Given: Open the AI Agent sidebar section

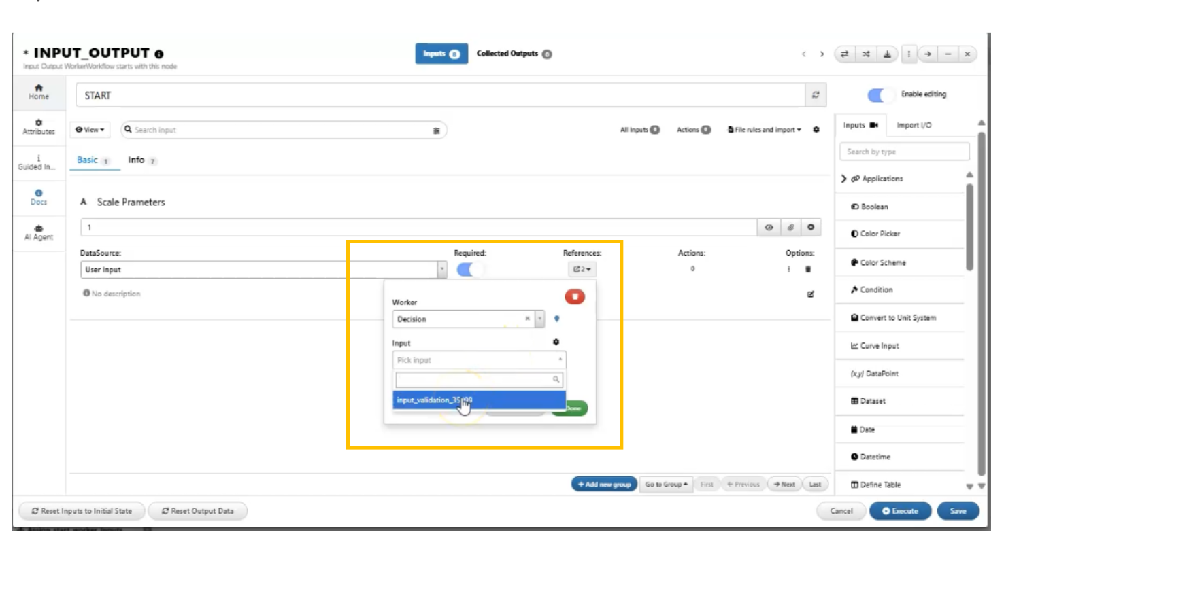Looking at the screenshot, I should click(39, 233).
